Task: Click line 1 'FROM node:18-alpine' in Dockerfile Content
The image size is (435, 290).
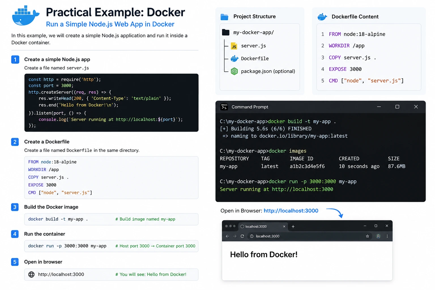Action: [x=357, y=34]
